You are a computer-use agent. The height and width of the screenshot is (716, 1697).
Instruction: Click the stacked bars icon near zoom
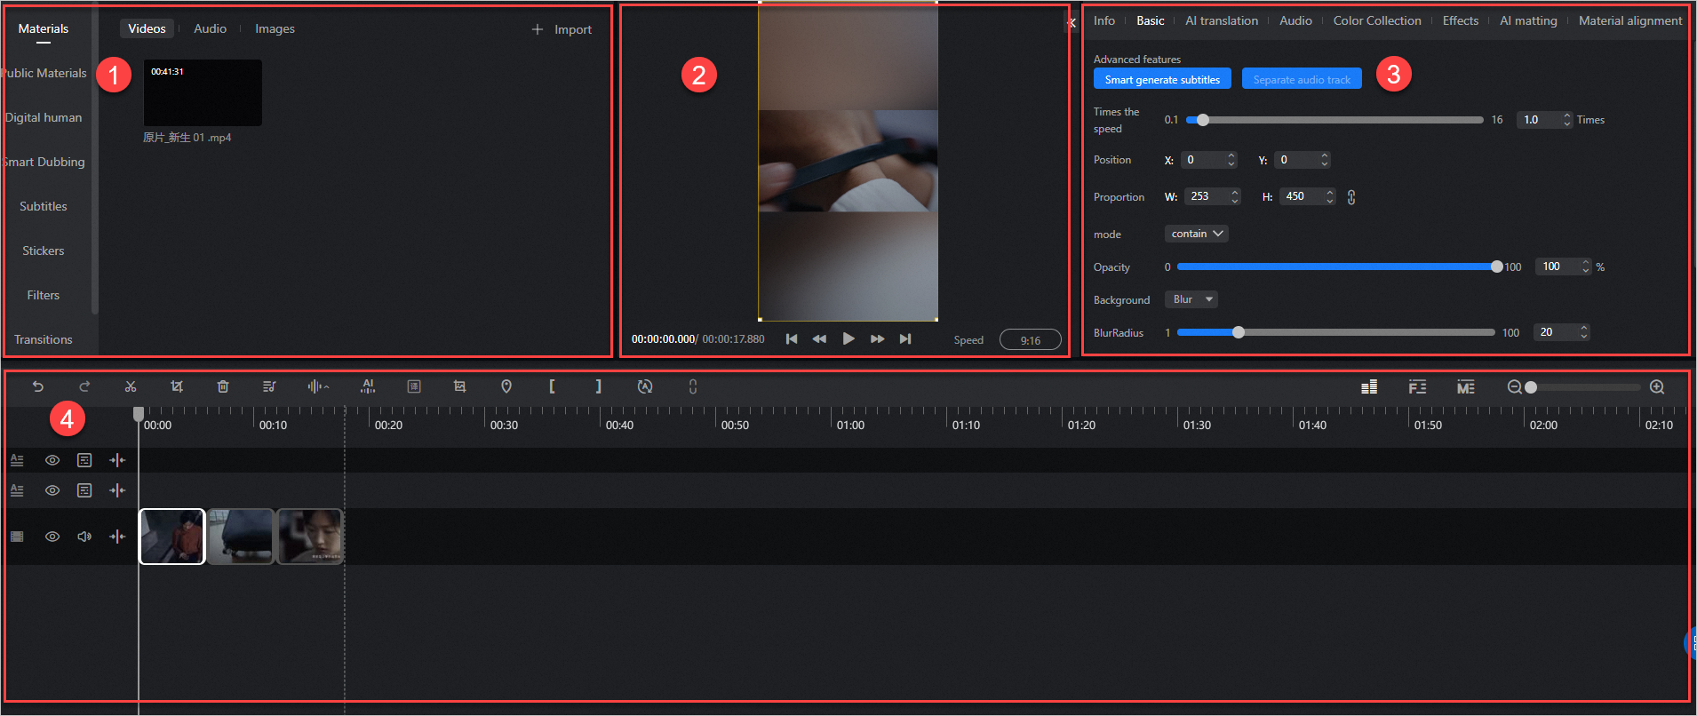1369,386
